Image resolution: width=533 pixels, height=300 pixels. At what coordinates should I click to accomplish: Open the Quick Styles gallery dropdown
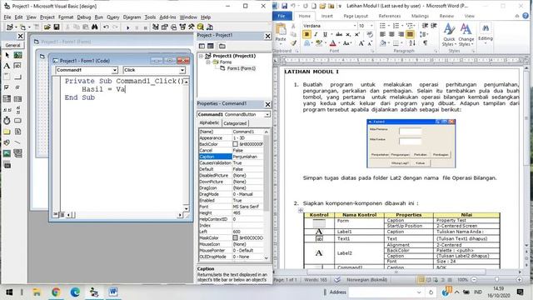pyautogui.click(x=449, y=35)
